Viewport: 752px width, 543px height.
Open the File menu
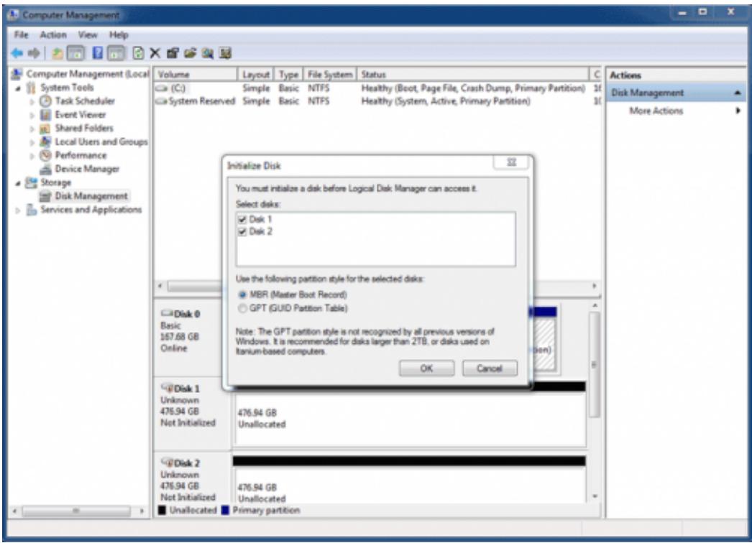point(21,35)
